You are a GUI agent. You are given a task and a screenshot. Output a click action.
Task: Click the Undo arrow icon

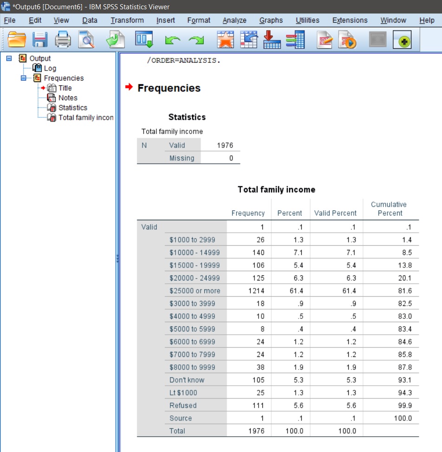point(172,41)
